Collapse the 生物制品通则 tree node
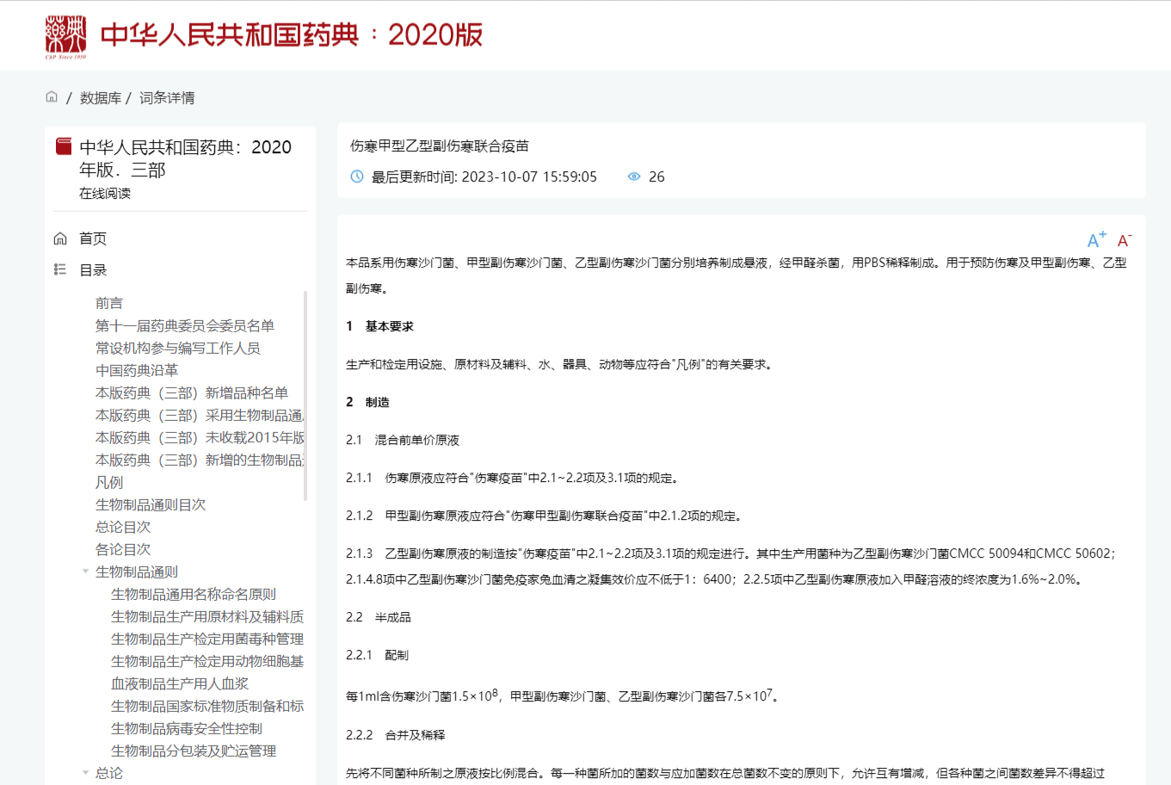The image size is (1171, 785). [85, 572]
